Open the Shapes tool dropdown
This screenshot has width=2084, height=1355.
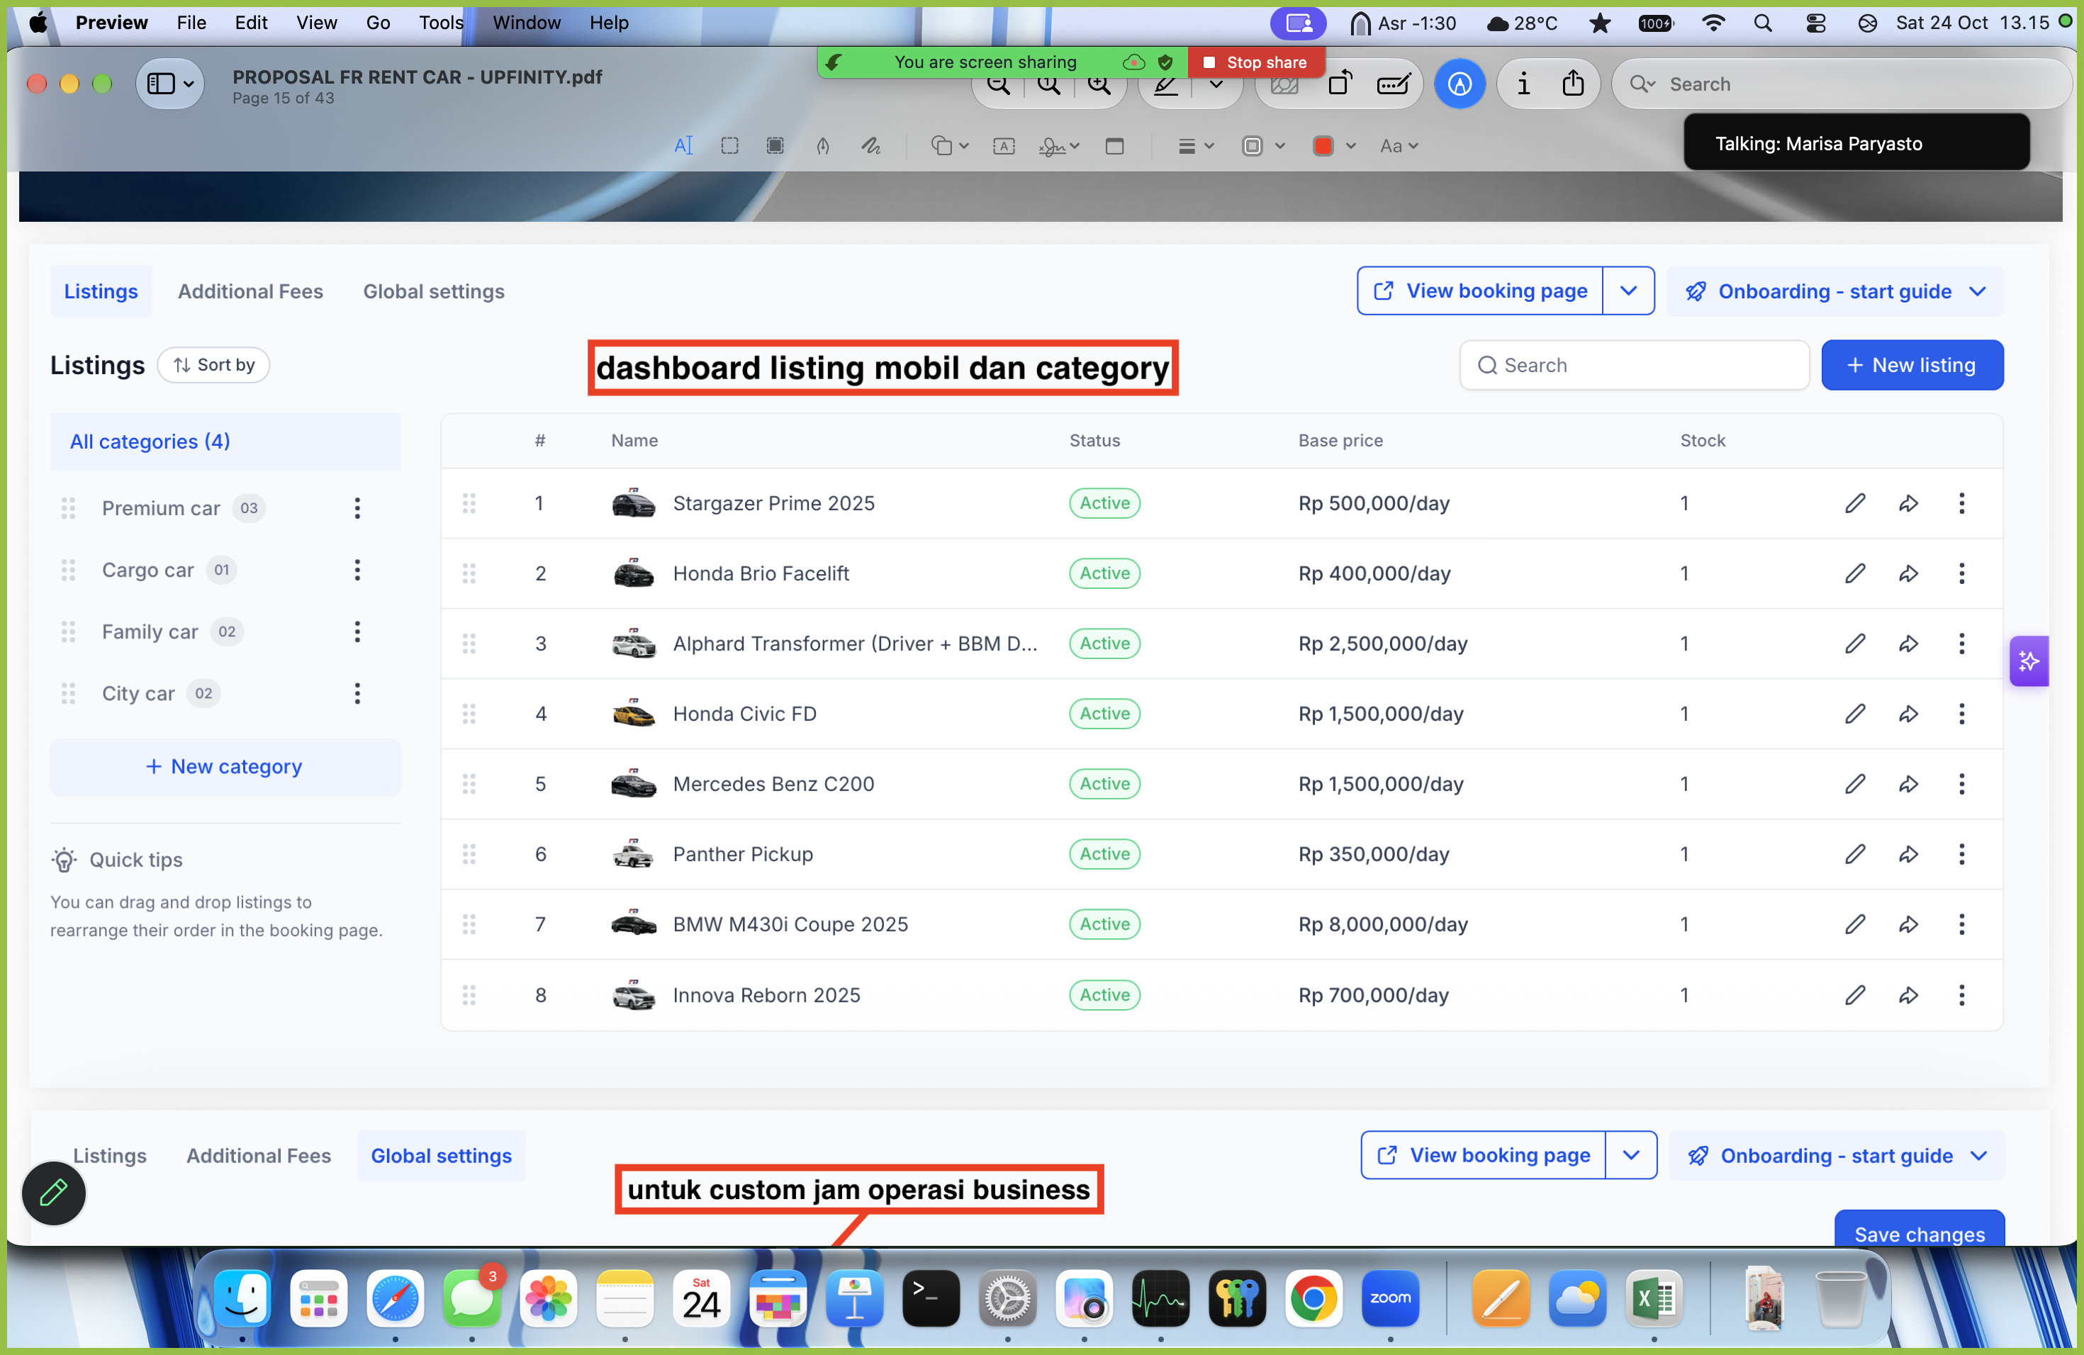pyautogui.click(x=949, y=146)
